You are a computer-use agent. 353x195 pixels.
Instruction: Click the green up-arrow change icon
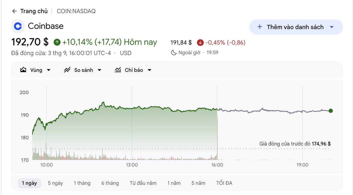[x=57, y=42]
